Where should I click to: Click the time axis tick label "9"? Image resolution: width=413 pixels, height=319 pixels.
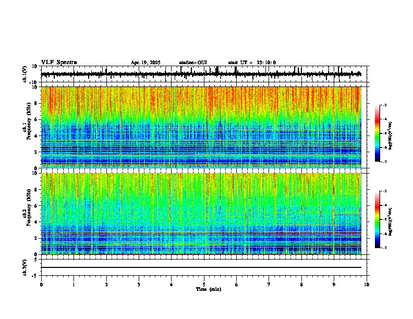point(334,285)
